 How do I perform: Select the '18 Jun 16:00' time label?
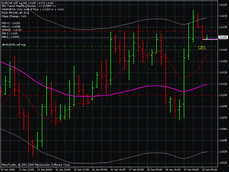[x=173, y=169]
